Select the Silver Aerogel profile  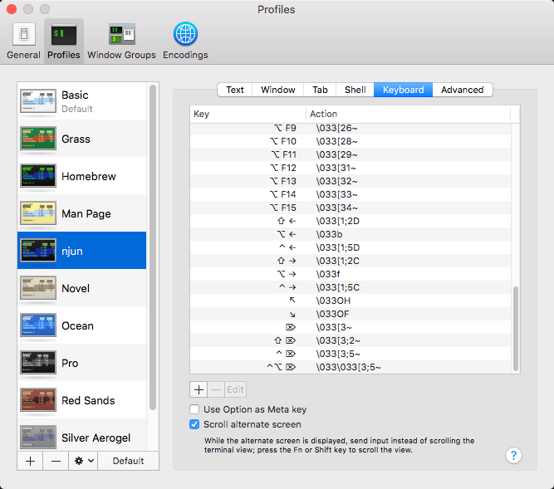click(81, 436)
